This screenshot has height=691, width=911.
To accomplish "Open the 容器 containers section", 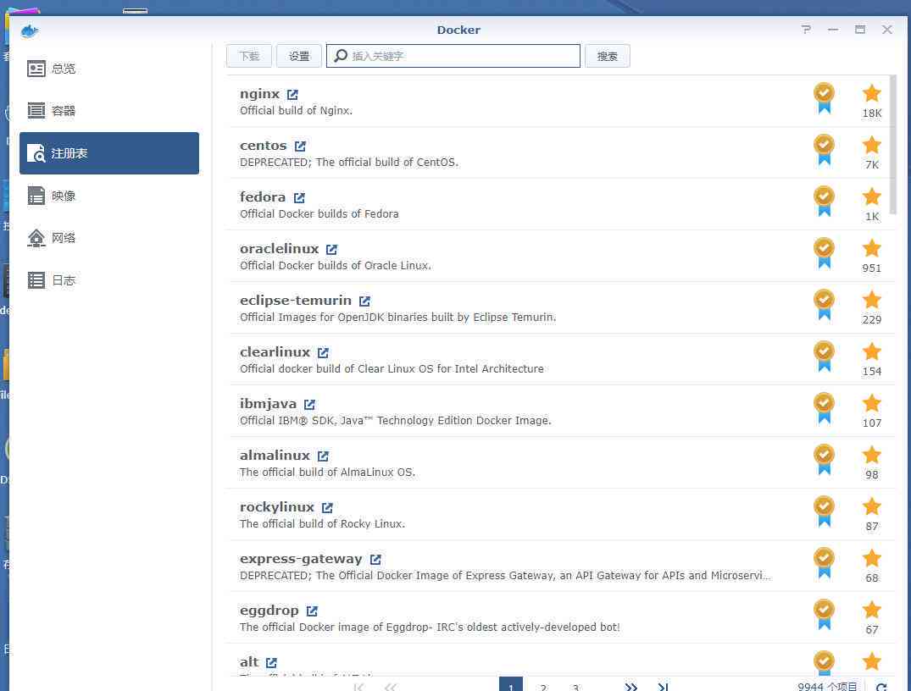I will point(109,110).
